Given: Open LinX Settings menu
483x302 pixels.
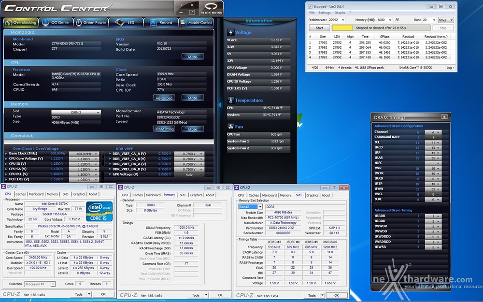Looking at the screenshot, I should (324, 13).
